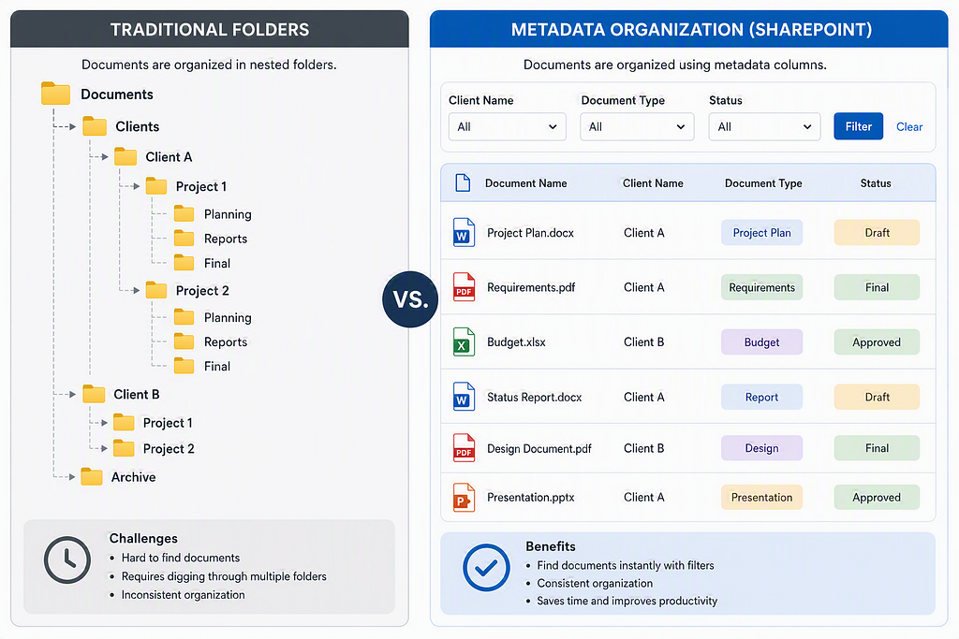Click the PDF icon beside Requirements.pdf

pos(464,287)
